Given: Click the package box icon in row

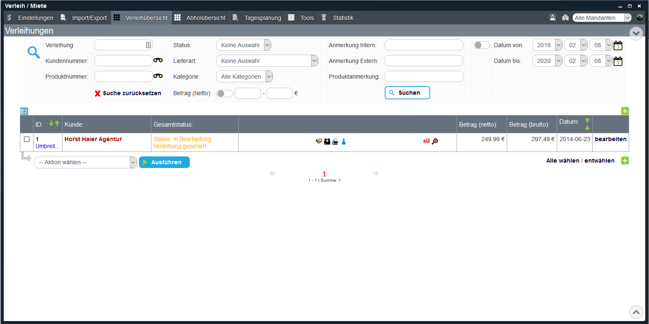Looking at the screenshot, I should point(327,142).
